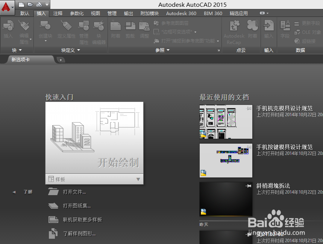Open the 斜梢滑塊拆法 recent document thumbnail
The height and width of the screenshot is (244, 323).
(x=226, y=199)
